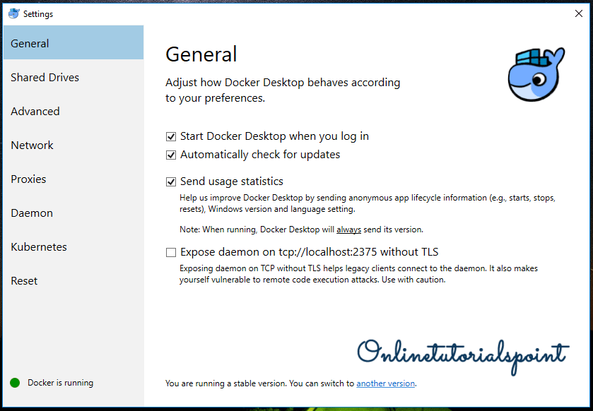
Task: Open the Shared Drives settings section
Action: [45, 78]
